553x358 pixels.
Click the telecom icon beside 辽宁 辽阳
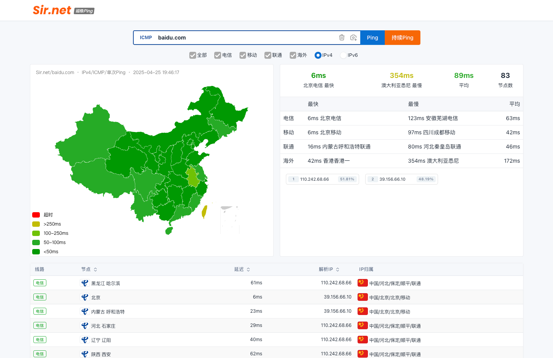[85, 340]
